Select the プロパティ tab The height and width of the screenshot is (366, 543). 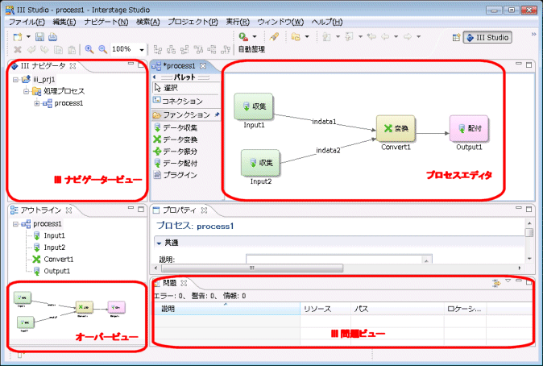coord(180,210)
